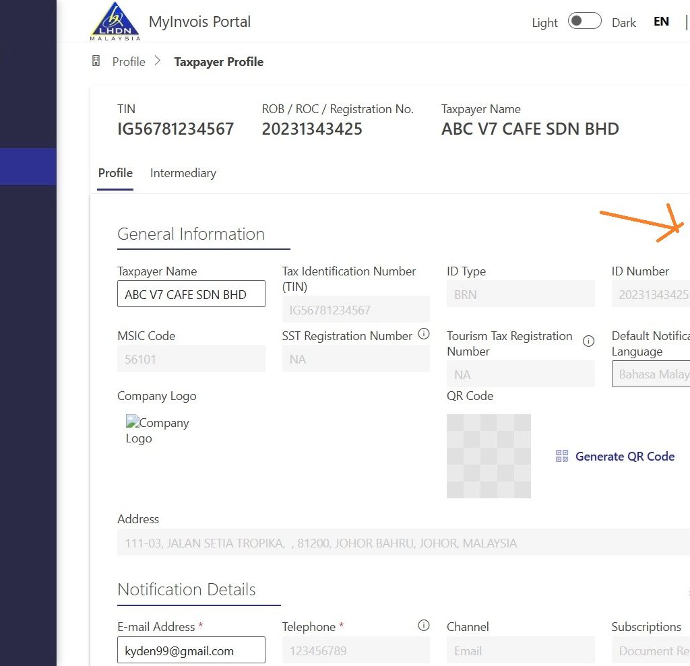The width and height of the screenshot is (690, 666).
Task: Click the Company Logo image placeholder
Action: tap(157, 430)
